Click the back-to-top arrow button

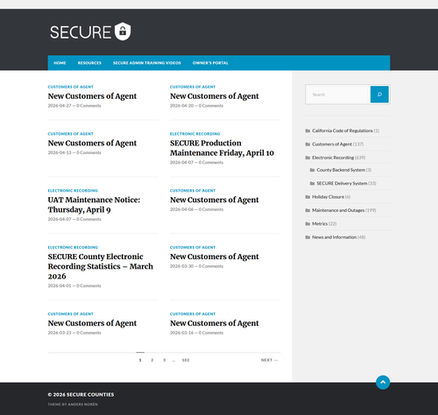383,383
